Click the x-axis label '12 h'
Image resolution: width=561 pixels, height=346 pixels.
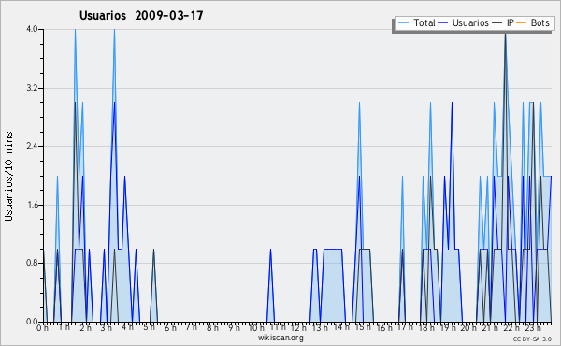298,327
